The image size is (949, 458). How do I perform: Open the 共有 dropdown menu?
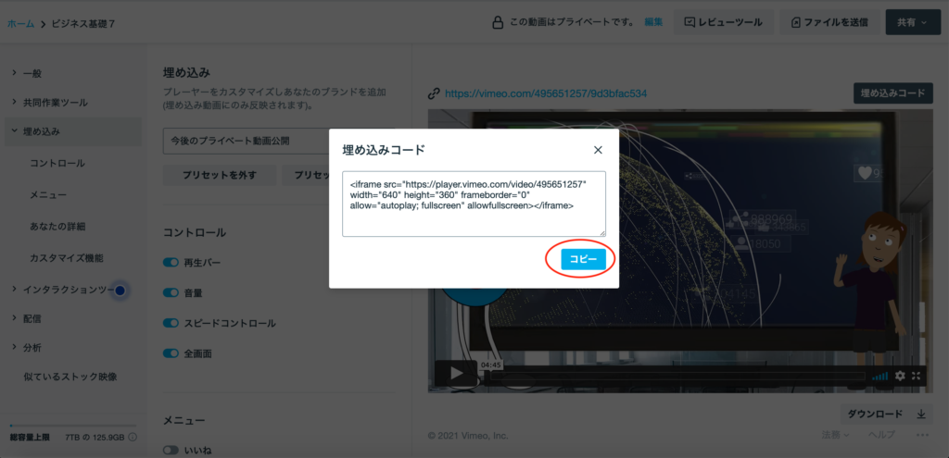912,22
